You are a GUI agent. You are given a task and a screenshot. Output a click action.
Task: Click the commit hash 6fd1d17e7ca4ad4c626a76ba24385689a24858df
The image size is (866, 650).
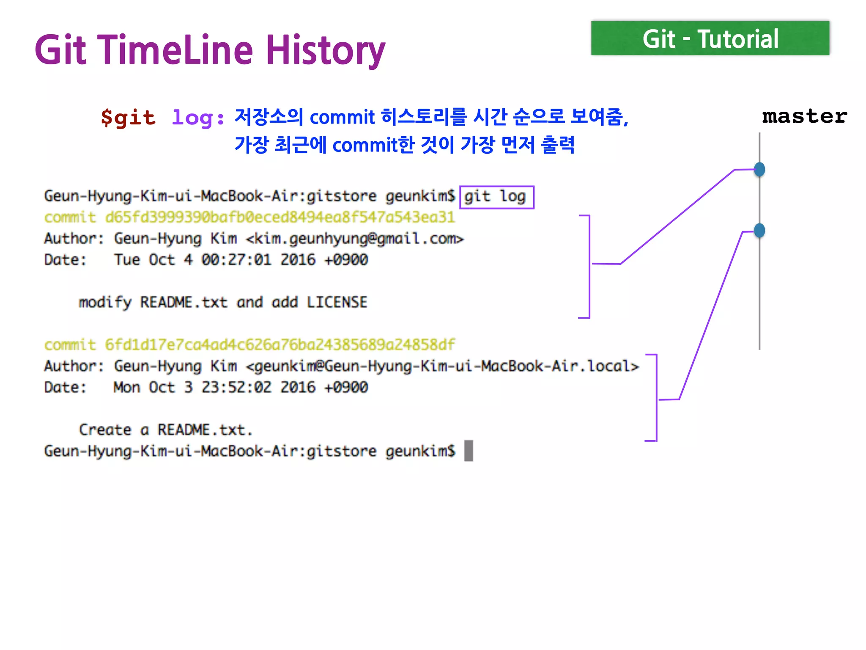280,344
